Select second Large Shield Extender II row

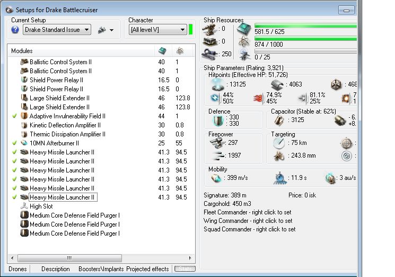(x=101, y=107)
